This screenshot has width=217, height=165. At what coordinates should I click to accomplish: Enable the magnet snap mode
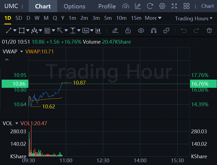(154, 31)
